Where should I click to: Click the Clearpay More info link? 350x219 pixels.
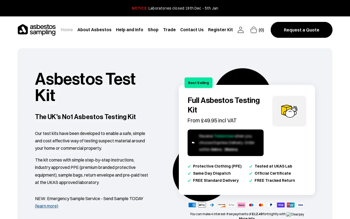click(247, 218)
